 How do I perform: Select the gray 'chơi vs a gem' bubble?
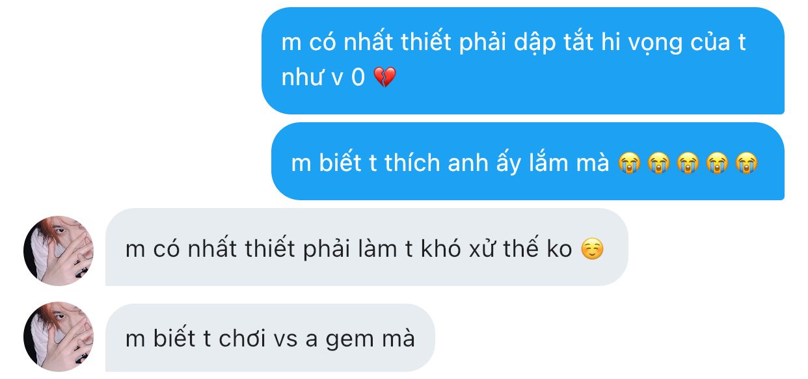click(x=270, y=337)
